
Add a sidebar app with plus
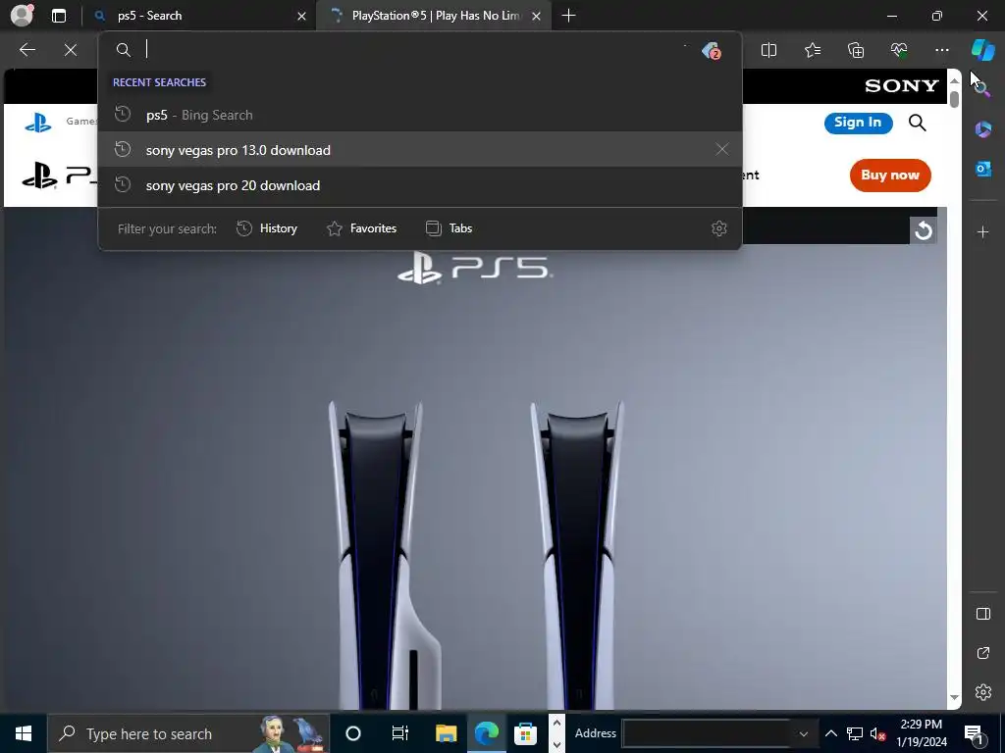(x=982, y=231)
